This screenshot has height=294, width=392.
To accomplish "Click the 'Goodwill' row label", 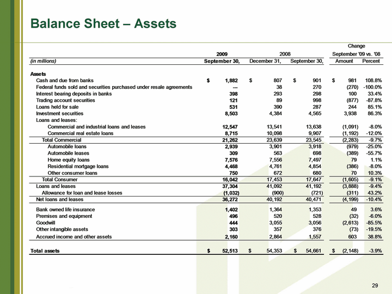I will click(x=46, y=223).
